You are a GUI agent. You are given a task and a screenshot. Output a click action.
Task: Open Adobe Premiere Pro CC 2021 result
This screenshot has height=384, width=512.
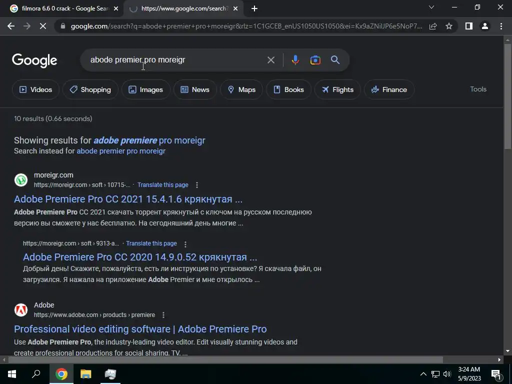click(128, 199)
